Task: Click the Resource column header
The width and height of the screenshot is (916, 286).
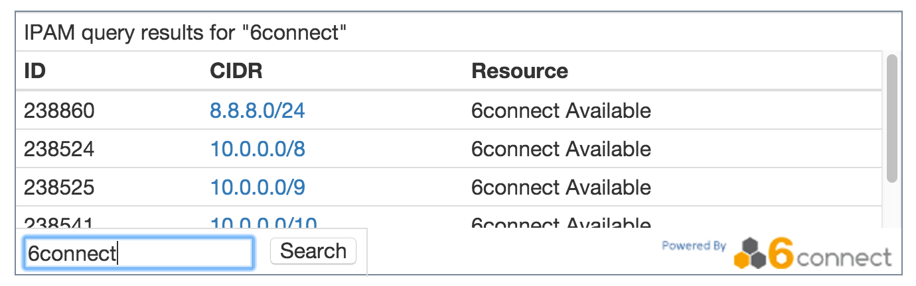Action: (520, 71)
